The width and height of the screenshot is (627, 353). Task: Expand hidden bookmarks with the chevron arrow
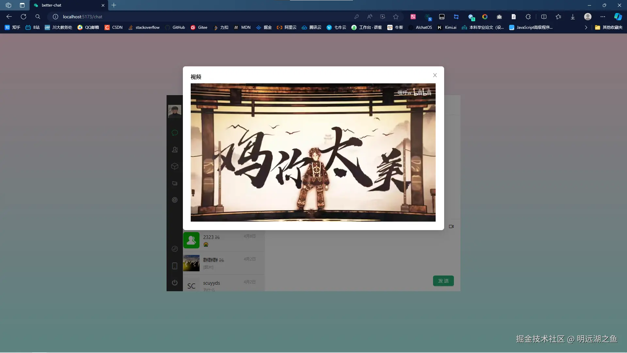586,27
